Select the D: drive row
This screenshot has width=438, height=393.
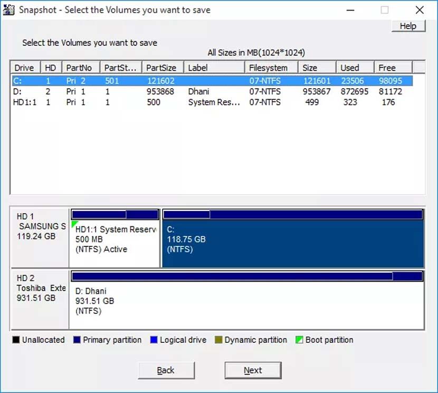click(x=212, y=91)
